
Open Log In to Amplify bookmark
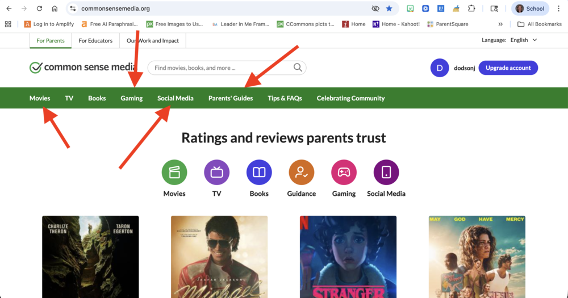pyautogui.click(x=49, y=24)
